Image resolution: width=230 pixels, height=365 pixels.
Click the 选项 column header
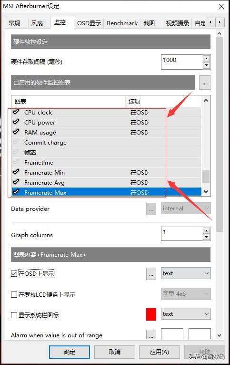[x=163, y=101]
